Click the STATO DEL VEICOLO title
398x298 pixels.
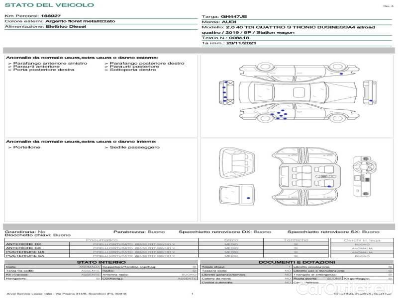49,5
